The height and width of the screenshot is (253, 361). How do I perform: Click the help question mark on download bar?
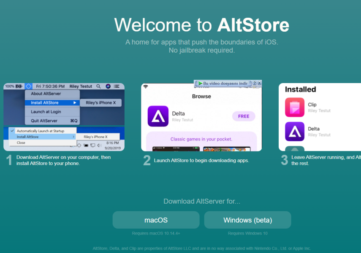click(255, 83)
